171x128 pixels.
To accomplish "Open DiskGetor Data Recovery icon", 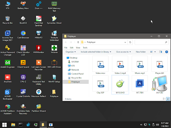I will point(23,109).
